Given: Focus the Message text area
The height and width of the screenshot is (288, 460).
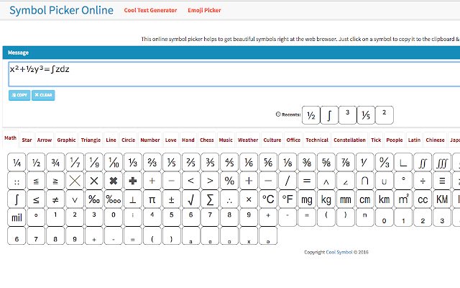Looking at the screenshot, I should click(x=234, y=74).
